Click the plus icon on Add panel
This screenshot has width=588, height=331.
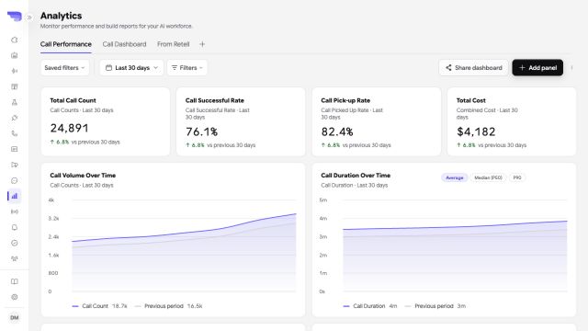point(522,67)
